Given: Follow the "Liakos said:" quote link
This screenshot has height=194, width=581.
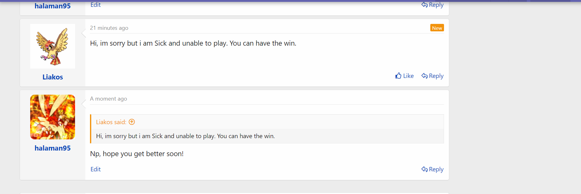Looking at the screenshot, I should click(x=111, y=122).
